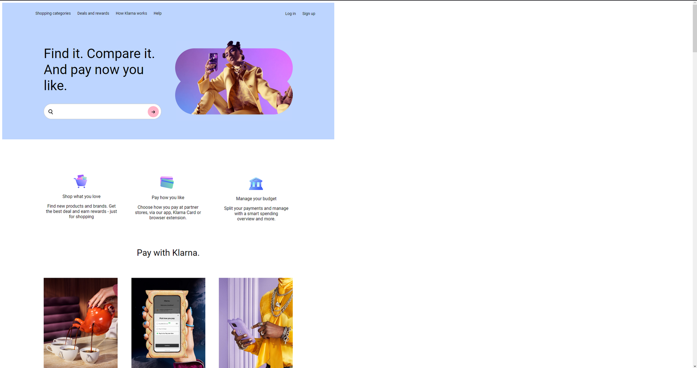
Task: Open Shopping categories menu
Action: point(53,13)
